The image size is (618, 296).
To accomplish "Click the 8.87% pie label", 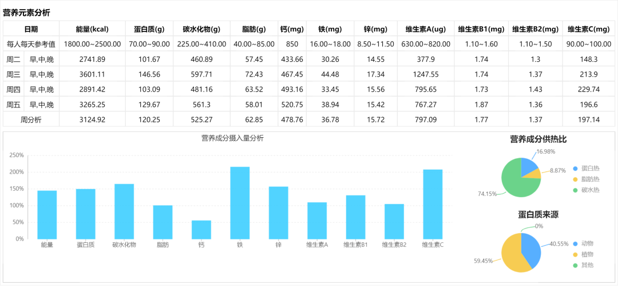I will pyautogui.click(x=558, y=170).
